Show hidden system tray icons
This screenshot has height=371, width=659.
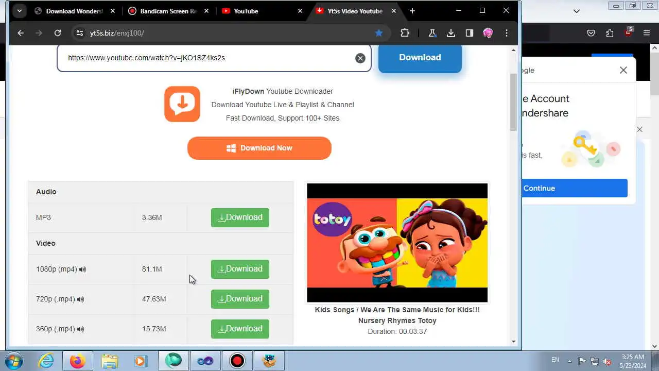[569, 361]
